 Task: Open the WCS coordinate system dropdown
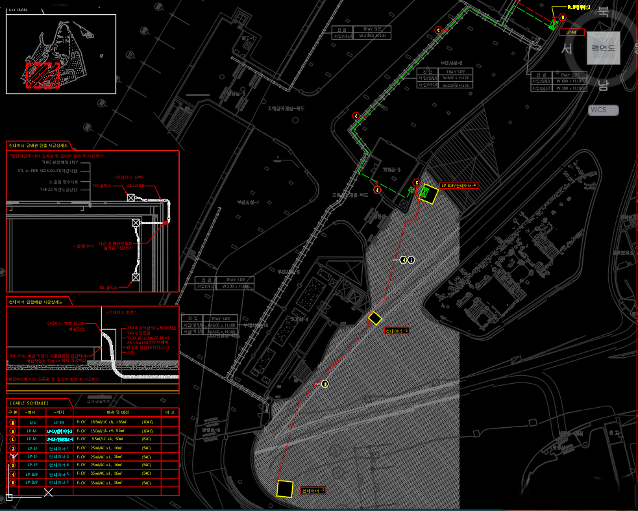click(603, 110)
